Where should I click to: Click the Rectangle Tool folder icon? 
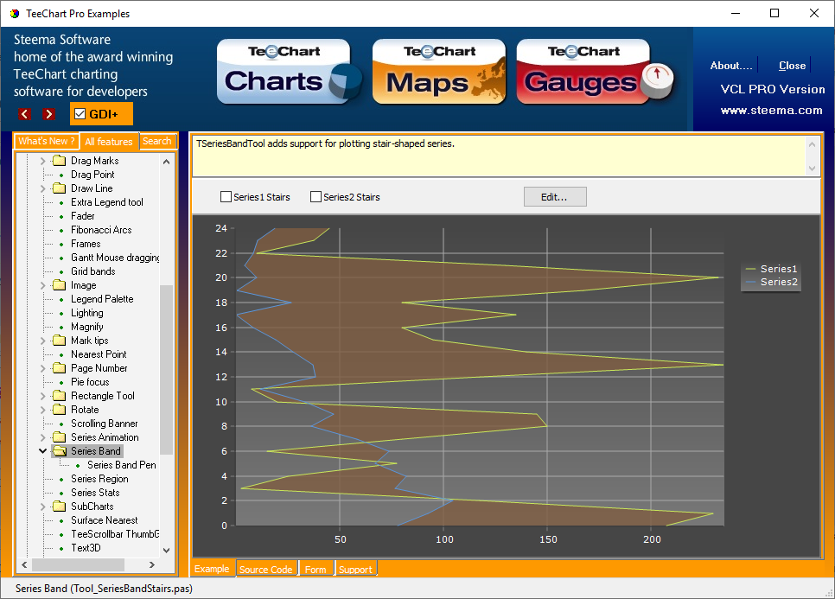(59, 396)
